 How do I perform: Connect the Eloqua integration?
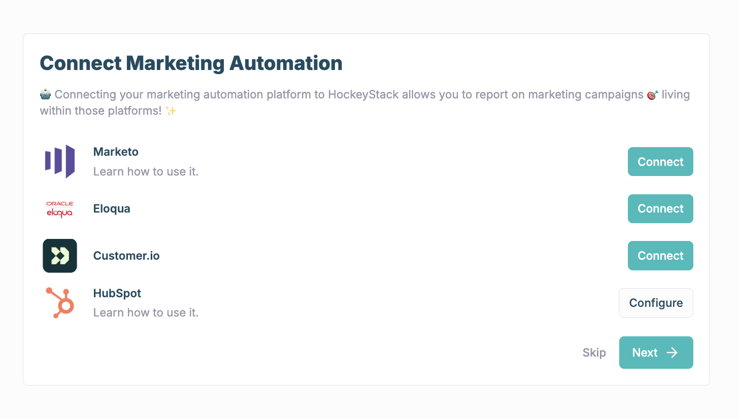(660, 209)
